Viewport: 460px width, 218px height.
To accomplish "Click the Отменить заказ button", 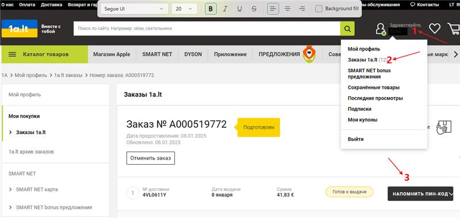I will tap(151, 158).
